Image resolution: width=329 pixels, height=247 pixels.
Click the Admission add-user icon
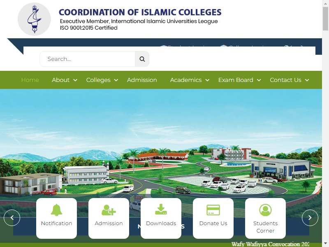pyautogui.click(x=109, y=210)
